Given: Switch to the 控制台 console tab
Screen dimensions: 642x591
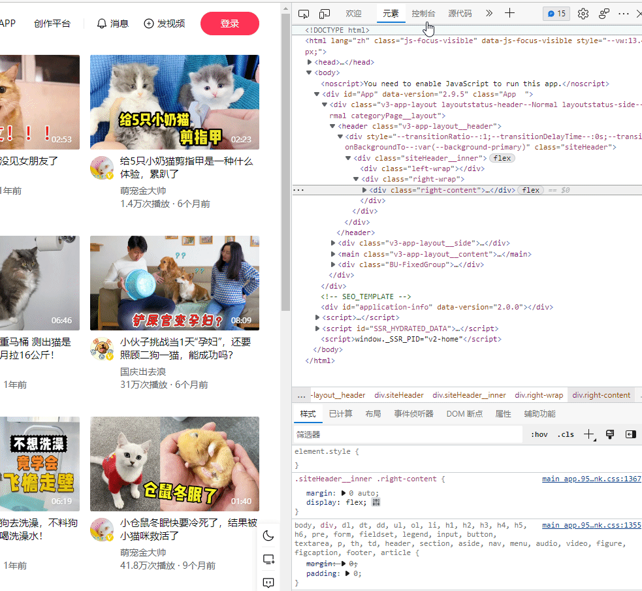Looking at the screenshot, I should (x=423, y=14).
